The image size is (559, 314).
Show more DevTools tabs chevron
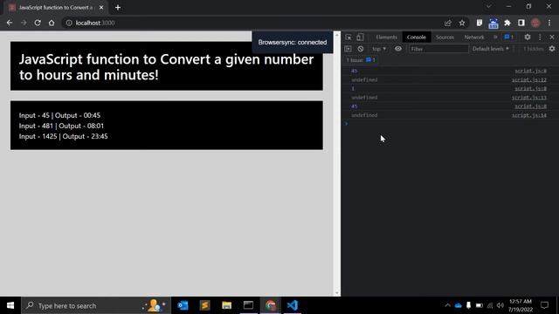tap(495, 37)
